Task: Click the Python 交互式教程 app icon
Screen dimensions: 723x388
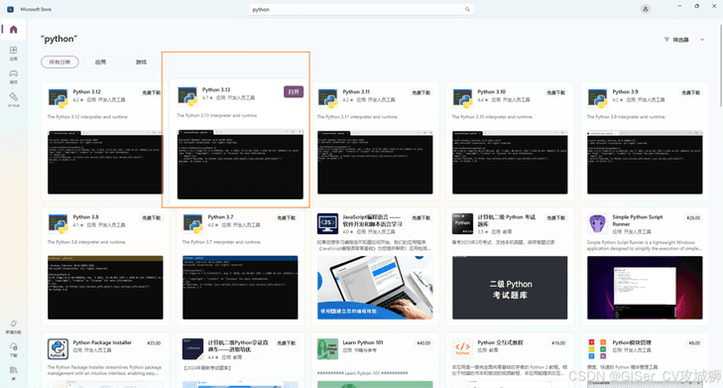Action: click(462, 348)
